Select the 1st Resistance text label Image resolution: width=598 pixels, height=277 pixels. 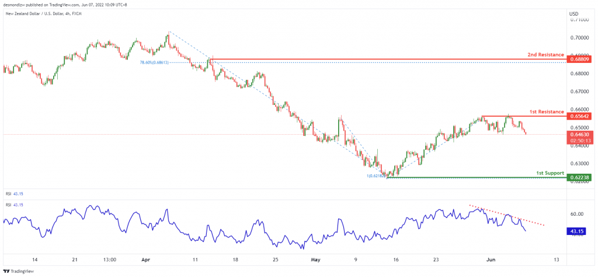pyautogui.click(x=547, y=111)
